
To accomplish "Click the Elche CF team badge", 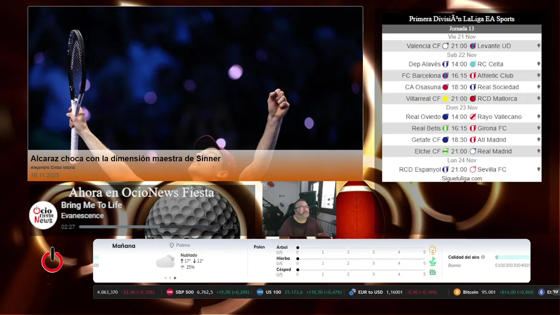I will tap(445, 151).
